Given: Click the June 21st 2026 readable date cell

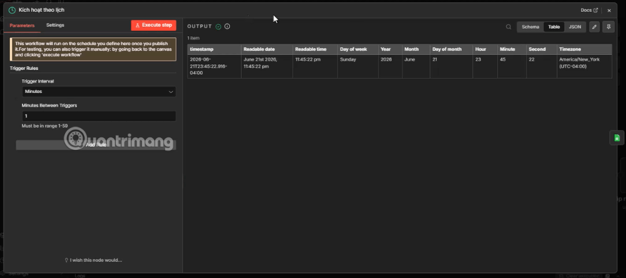Looking at the screenshot, I should (267, 66).
